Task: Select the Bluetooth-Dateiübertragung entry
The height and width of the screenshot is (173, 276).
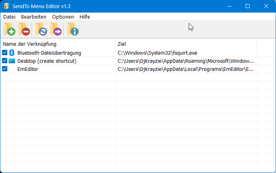Action: click(49, 53)
